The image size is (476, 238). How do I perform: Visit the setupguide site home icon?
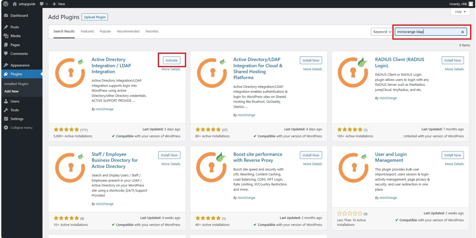point(15,4)
